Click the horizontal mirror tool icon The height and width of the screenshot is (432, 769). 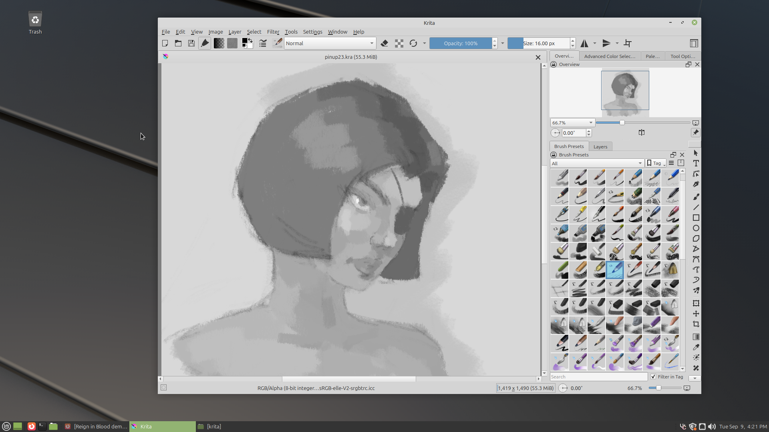click(x=584, y=43)
